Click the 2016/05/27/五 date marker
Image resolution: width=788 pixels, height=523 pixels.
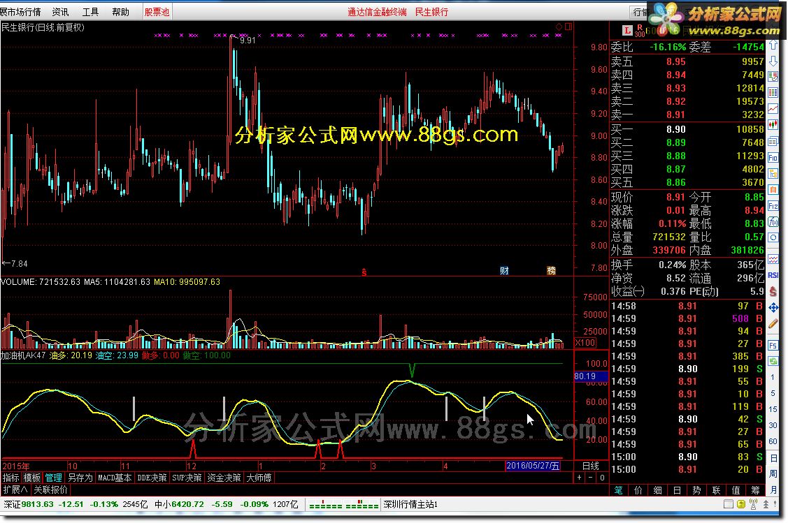(533, 466)
